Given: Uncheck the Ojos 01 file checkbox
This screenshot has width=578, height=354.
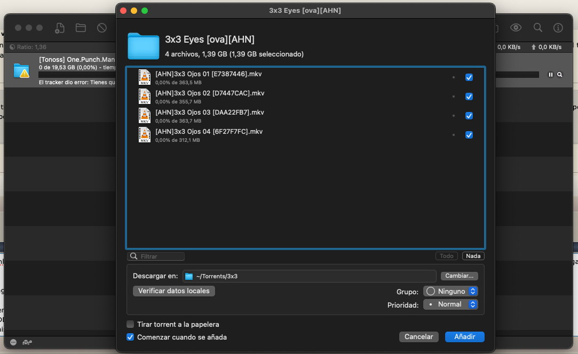Looking at the screenshot, I should (x=469, y=77).
